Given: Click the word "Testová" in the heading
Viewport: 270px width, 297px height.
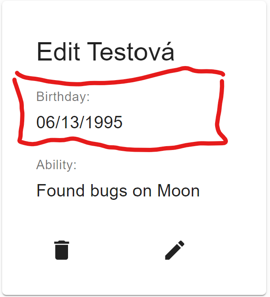Looking at the screenshot, I should pos(131,52).
